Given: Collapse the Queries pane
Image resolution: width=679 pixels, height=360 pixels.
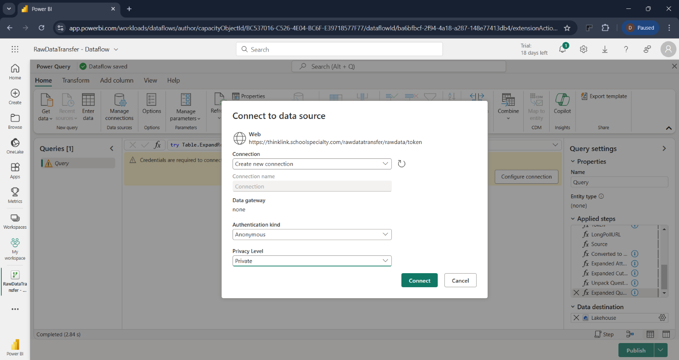Looking at the screenshot, I should [112, 148].
